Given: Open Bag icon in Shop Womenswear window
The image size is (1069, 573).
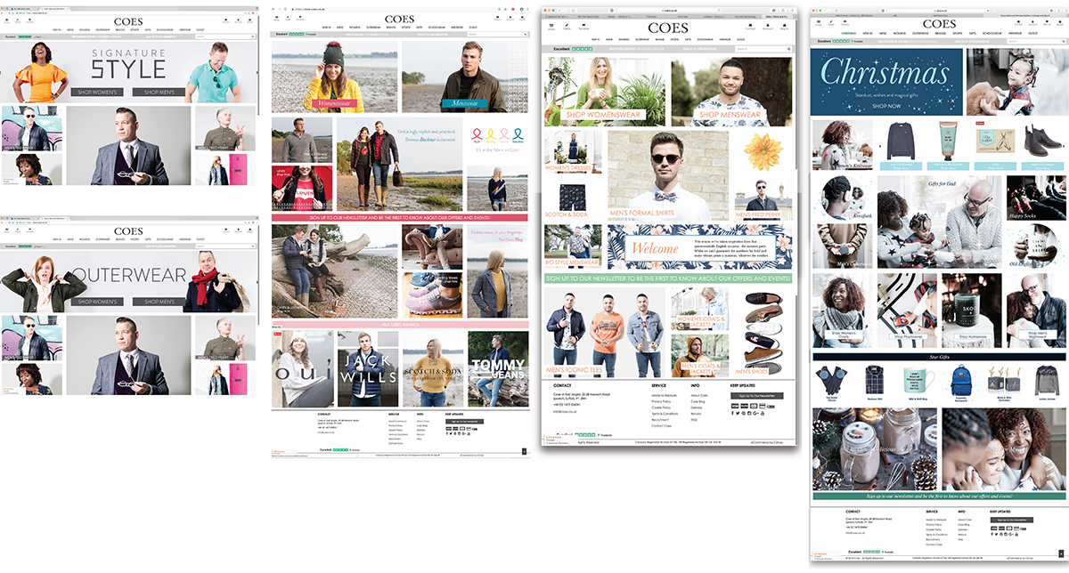Looking at the screenshot, I should 784,26.
